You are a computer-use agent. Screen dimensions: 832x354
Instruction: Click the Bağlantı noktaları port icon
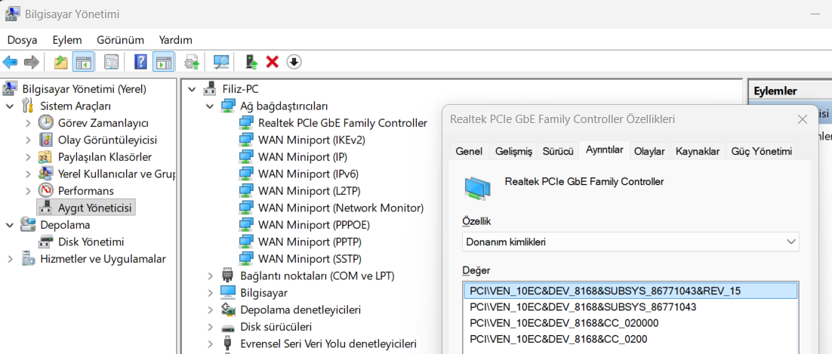tap(228, 276)
